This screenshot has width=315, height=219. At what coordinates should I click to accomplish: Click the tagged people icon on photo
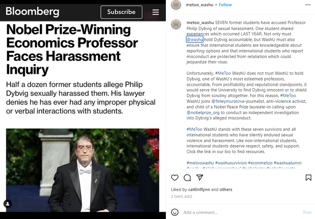click(8, 204)
